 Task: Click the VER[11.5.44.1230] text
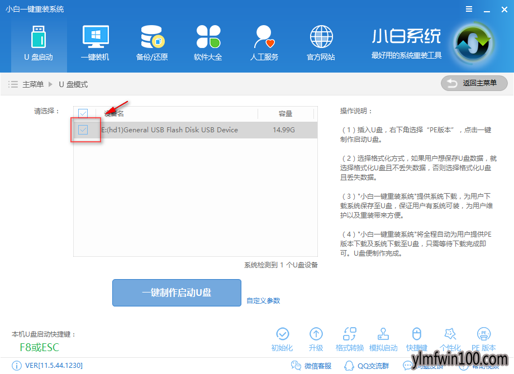click(54, 366)
